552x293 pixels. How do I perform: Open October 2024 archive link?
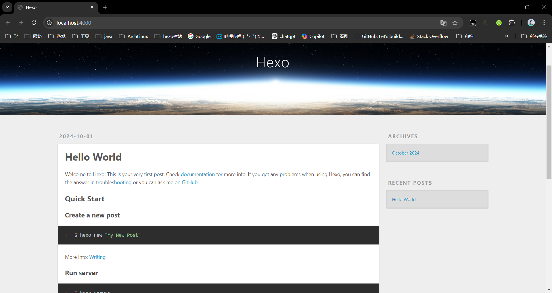click(405, 153)
